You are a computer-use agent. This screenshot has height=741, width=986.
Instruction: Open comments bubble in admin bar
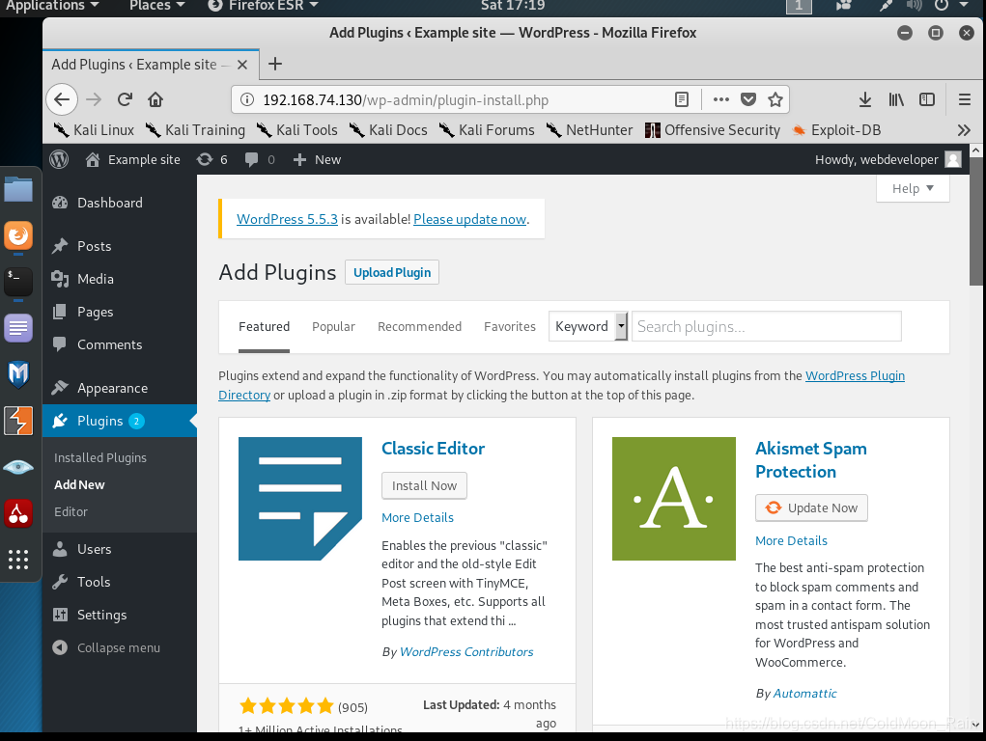point(260,159)
